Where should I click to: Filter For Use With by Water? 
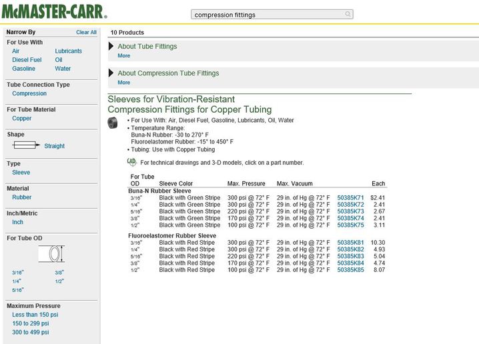click(x=63, y=69)
